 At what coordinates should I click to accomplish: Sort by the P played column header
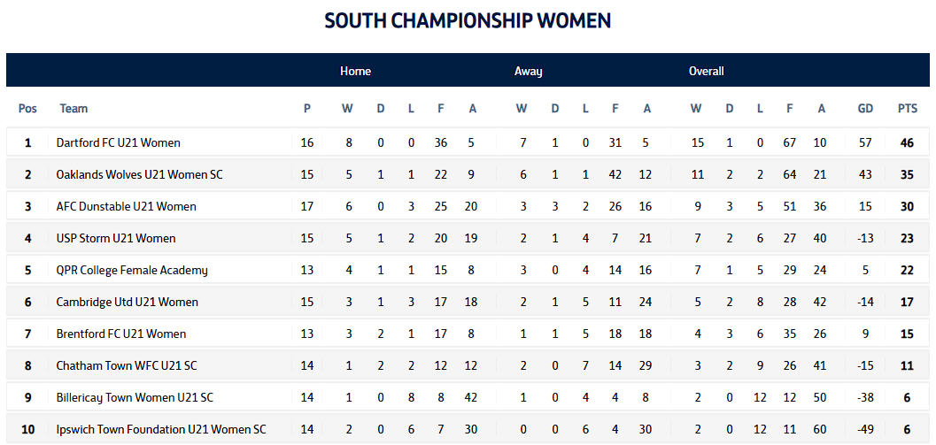(307, 109)
